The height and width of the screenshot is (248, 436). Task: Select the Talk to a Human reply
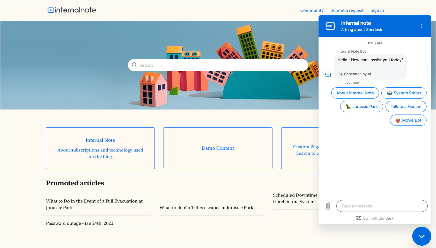[x=406, y=107]
